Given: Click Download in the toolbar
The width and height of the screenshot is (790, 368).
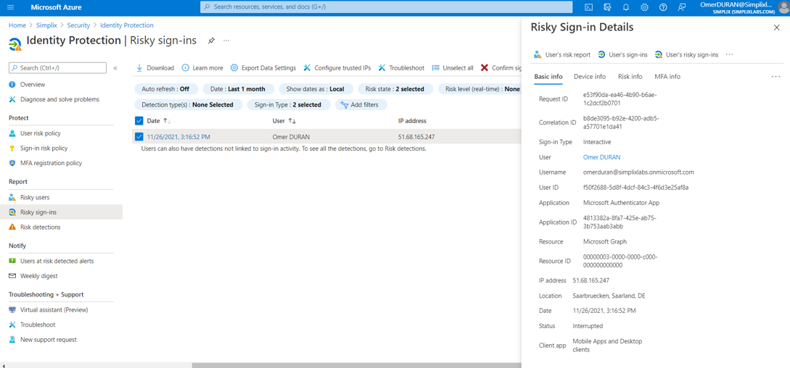Looking at the screenshot, I should point(155,68).
